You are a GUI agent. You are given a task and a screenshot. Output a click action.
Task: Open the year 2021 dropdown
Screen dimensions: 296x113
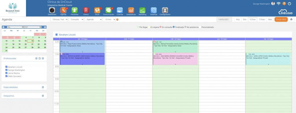click(33, 27)
